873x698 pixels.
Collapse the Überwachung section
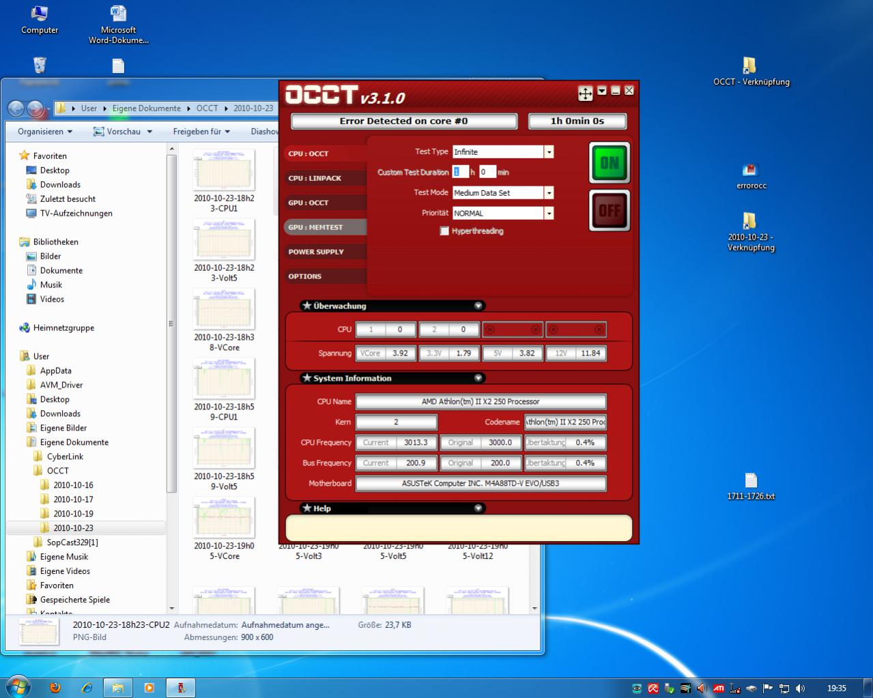point(478,306)
